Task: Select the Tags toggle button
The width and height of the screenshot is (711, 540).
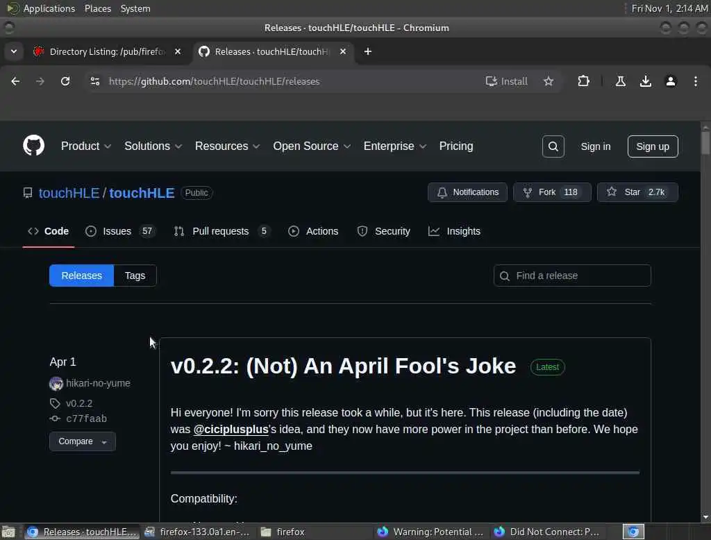Action: 135,276
